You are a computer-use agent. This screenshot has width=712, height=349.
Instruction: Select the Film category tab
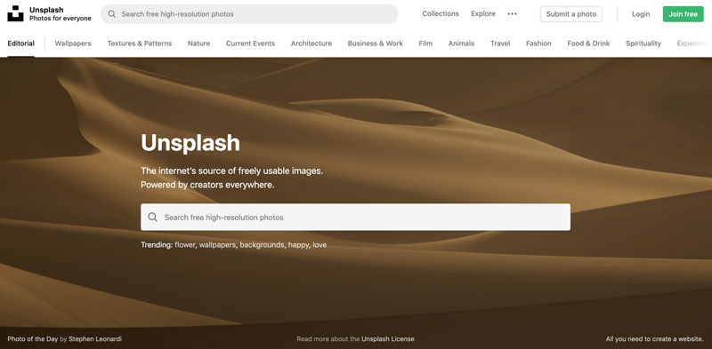(x=425, y=44)
